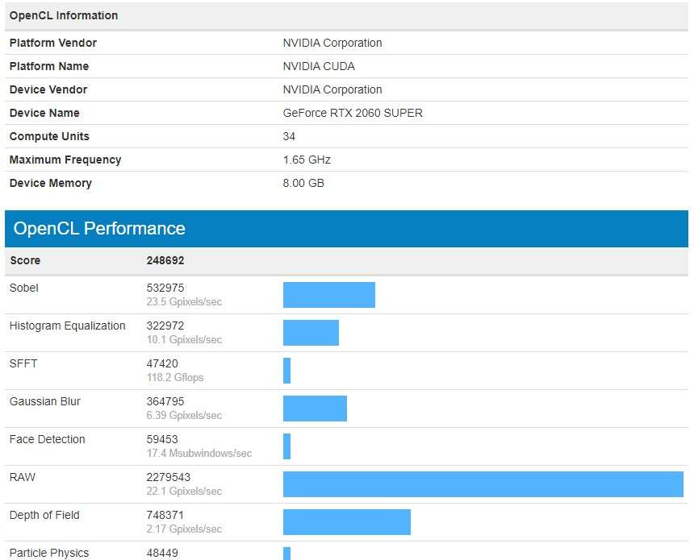Select the Sobel score 532975
Screen dimensions: 694x560
pos(165,288)
